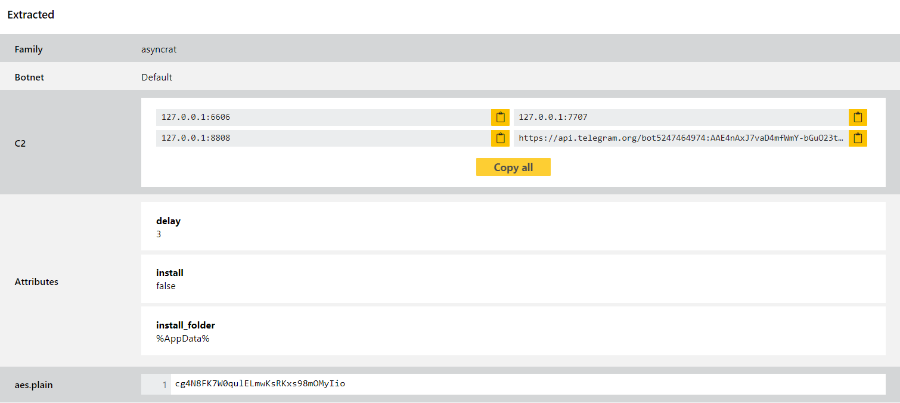Click the Default botnet value

click(157, 77)
